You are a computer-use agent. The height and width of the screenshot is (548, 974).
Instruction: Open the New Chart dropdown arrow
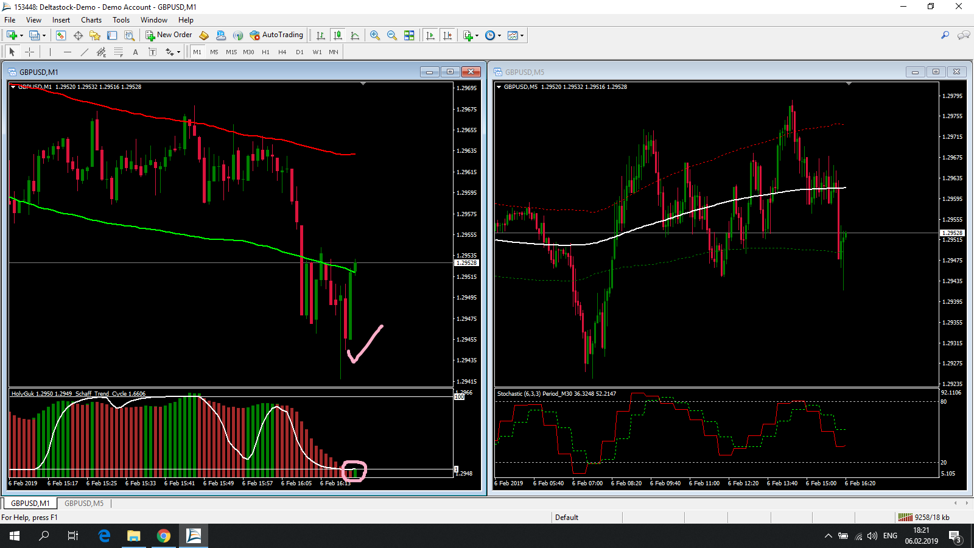[x=22, y=35]
